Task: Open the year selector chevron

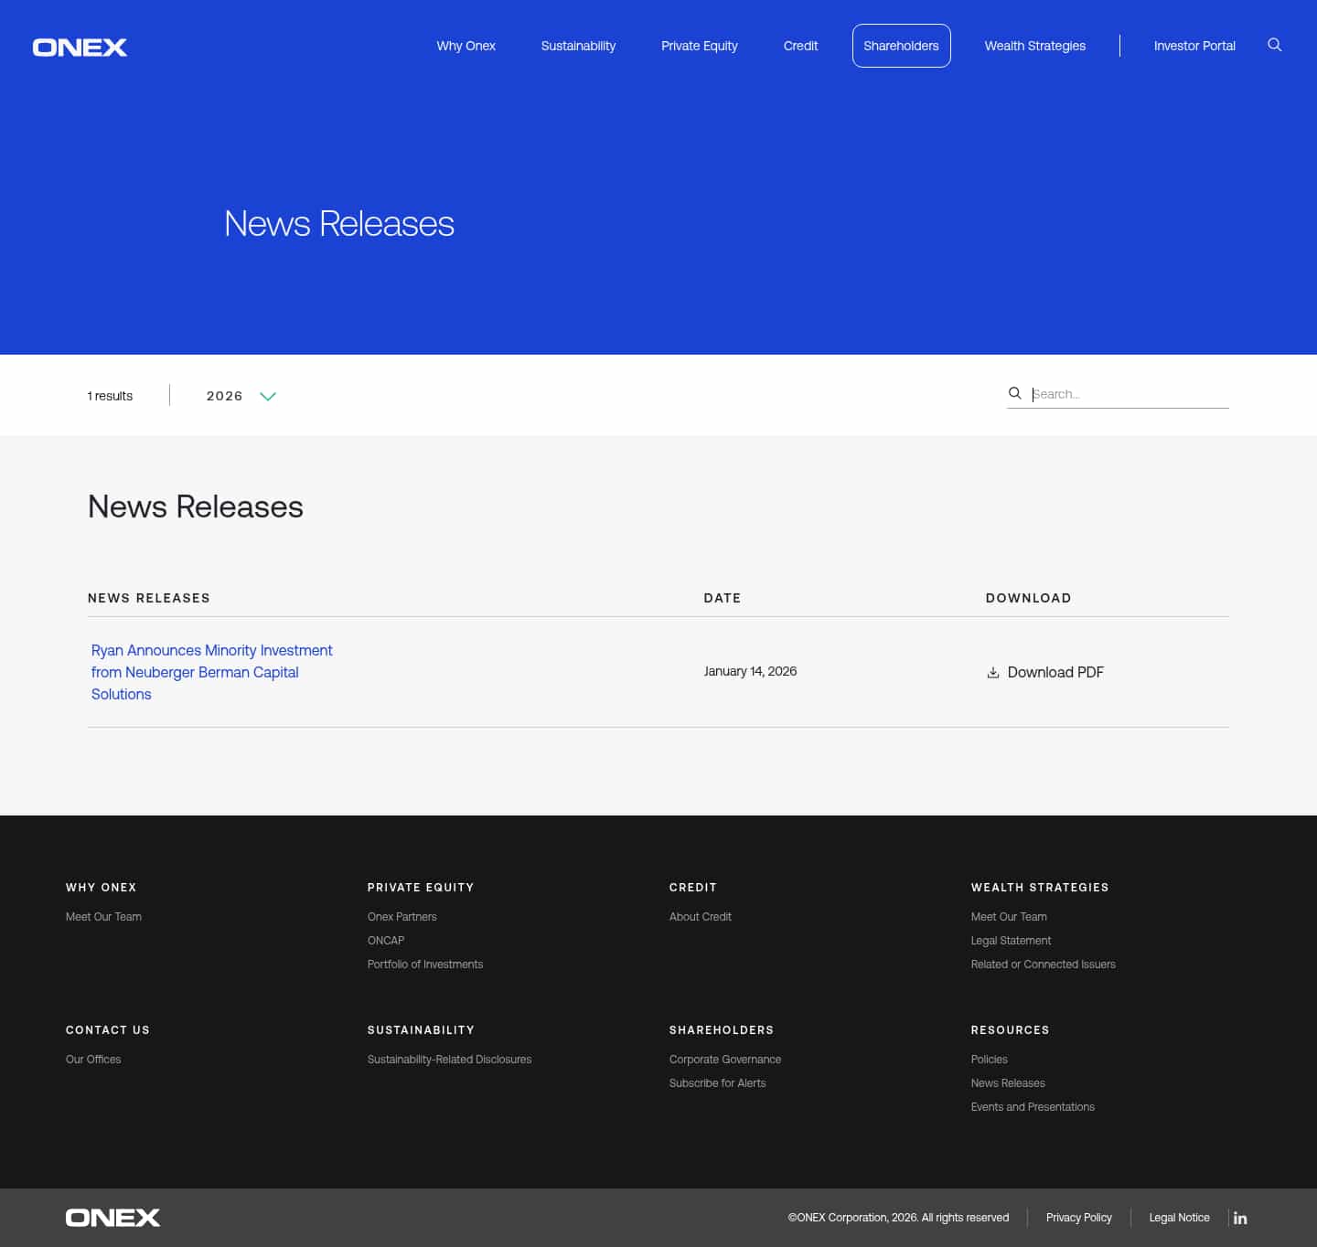Action: point(267,397)
